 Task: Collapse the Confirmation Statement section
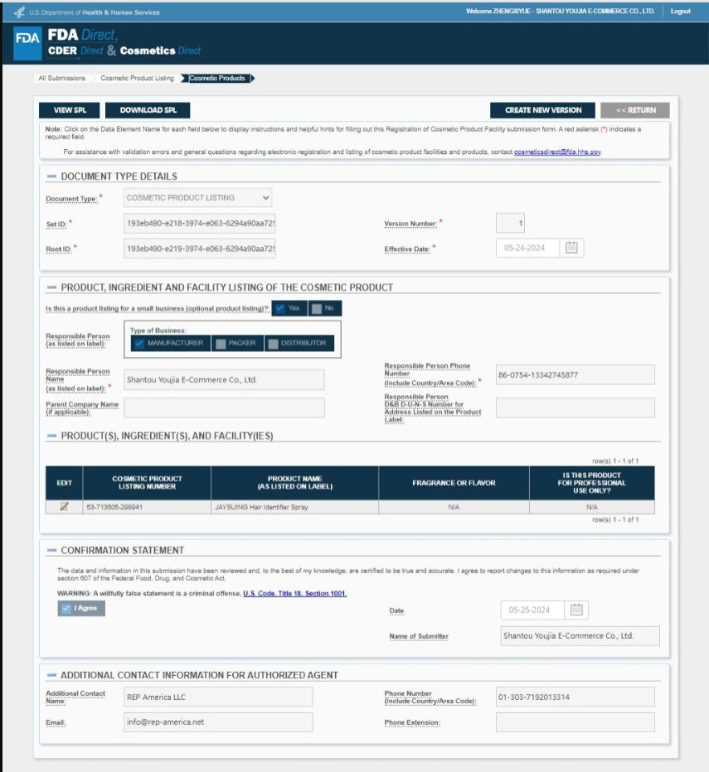(51, 550)
